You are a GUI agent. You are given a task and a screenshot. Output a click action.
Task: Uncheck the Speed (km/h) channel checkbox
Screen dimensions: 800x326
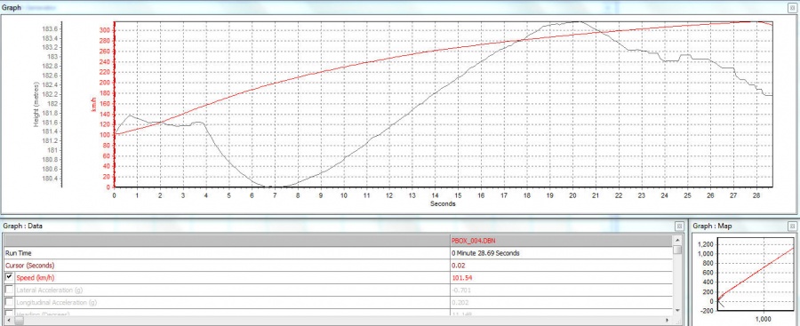point(9,277)
